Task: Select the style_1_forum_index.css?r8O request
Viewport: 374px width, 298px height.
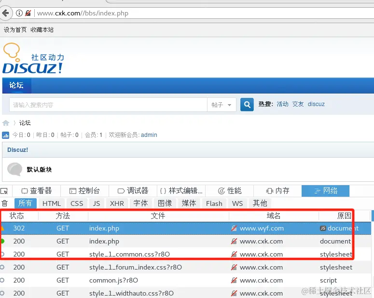Action: pyautogui.click(x=186, y=267)
